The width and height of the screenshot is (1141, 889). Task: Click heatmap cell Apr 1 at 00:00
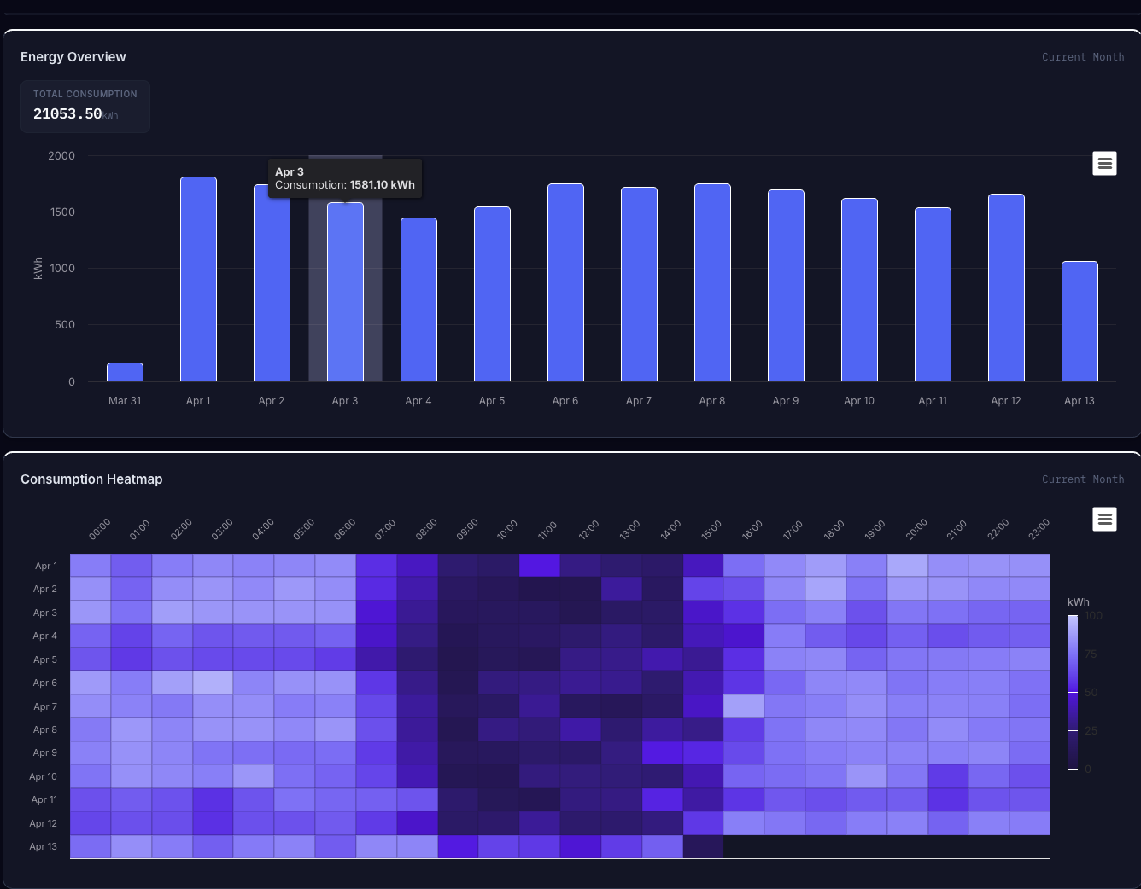(91, 566)
